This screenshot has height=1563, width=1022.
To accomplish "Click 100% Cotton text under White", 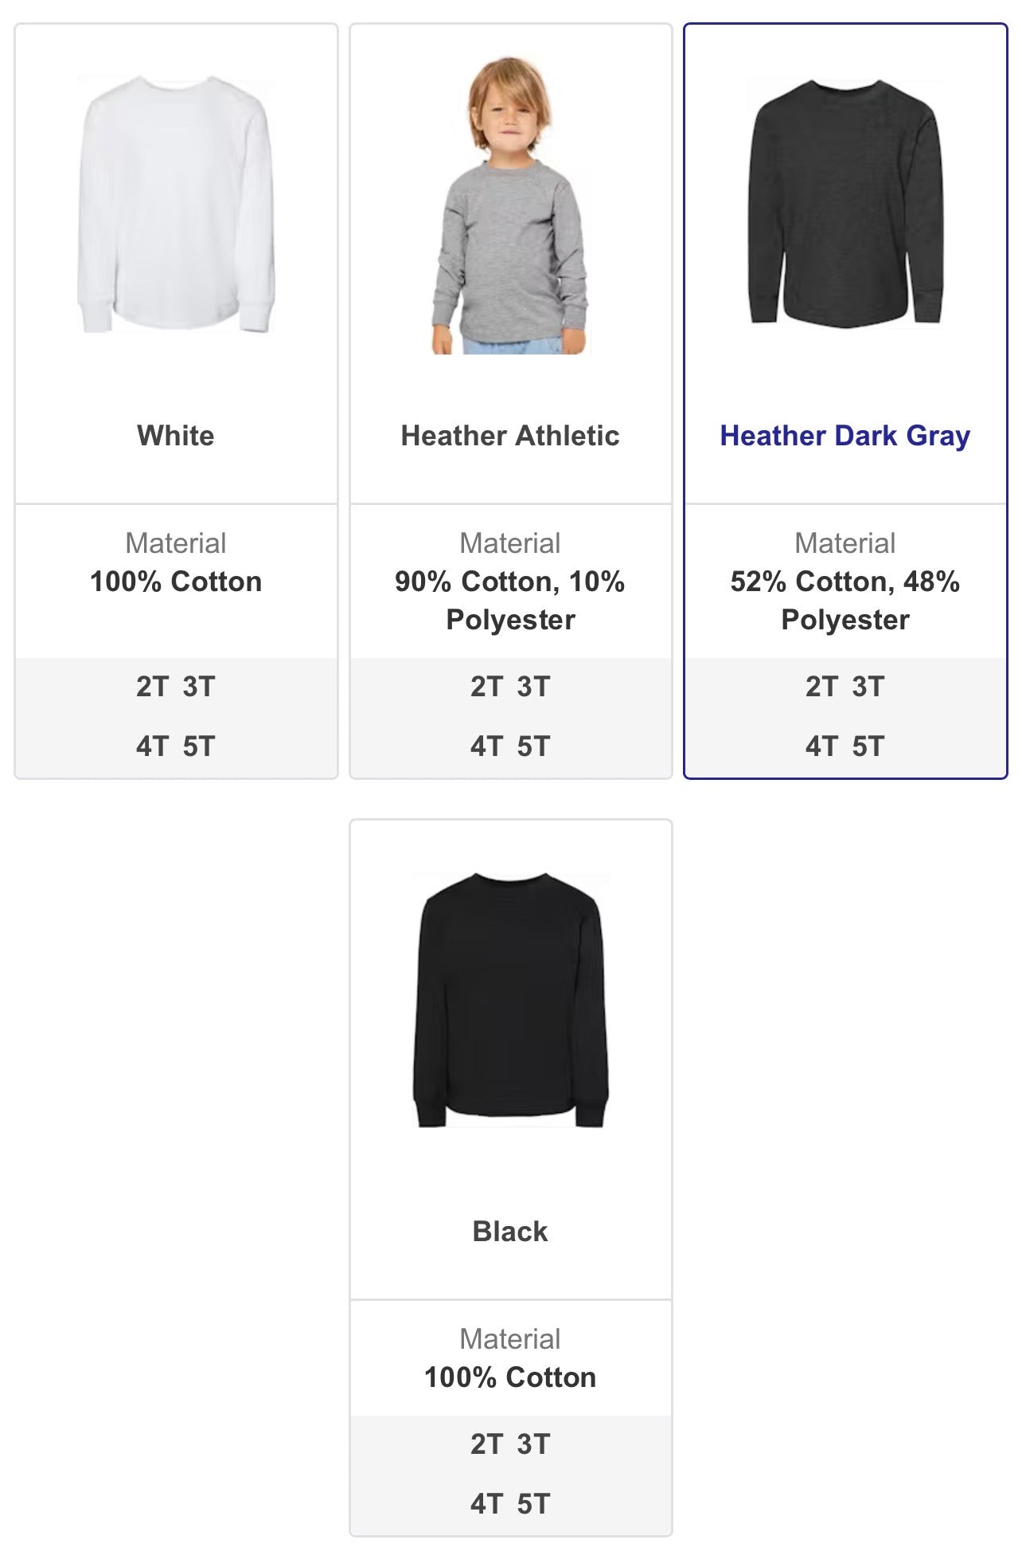I will 176,582.
